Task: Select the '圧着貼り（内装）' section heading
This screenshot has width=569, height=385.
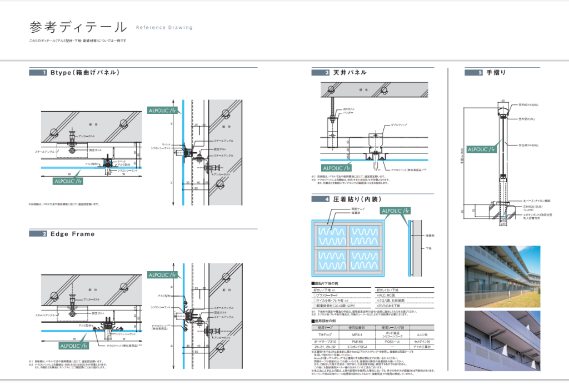Action: tap(357, 199)
